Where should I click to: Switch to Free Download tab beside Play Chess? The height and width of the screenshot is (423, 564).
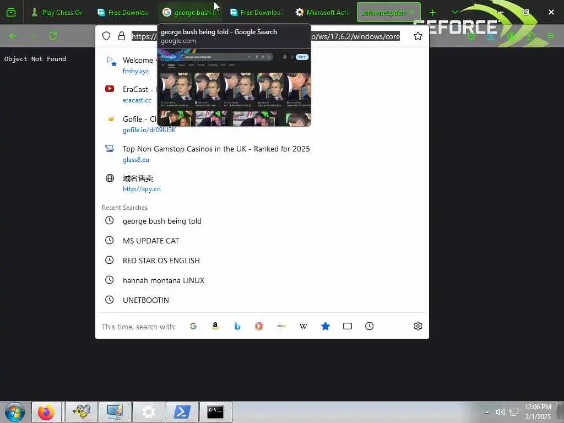(123, 13)
